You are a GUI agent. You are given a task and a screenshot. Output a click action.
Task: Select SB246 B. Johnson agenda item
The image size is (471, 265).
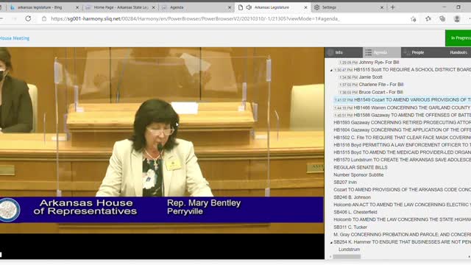pyautogui.click(x=352, y=197)
